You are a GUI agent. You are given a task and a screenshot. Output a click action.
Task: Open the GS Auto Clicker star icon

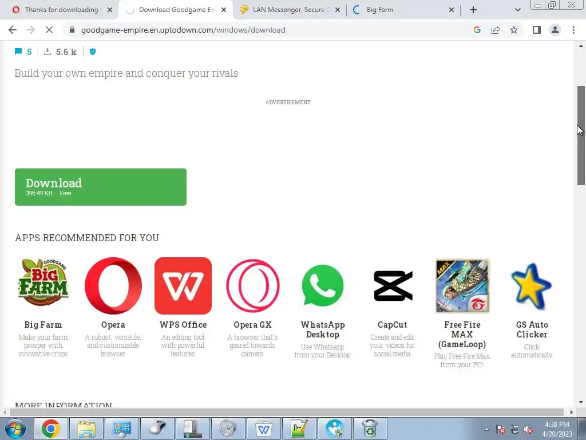click(x=532, y=285)
